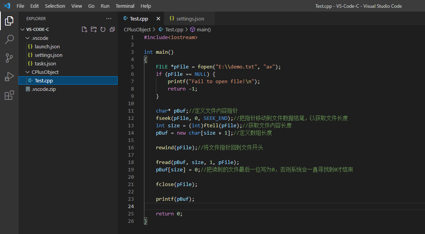Open the File menu
425x234 pixels.
click(21, 6)
